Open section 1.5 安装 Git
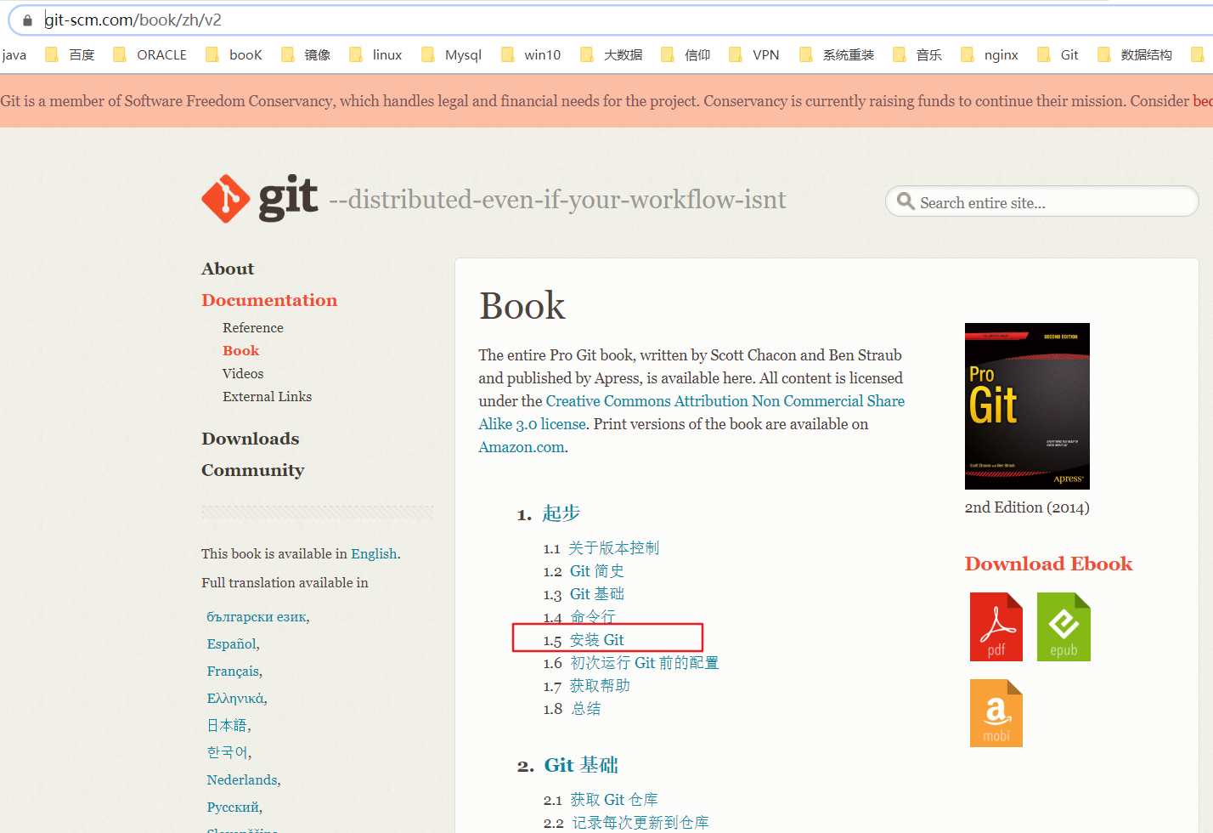 [597, 640]
